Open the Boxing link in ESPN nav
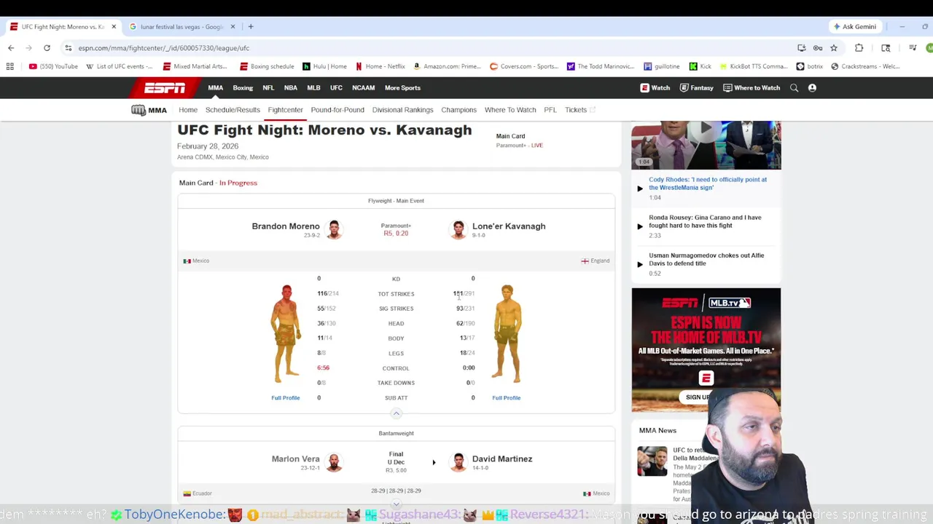 coord(243,88)
